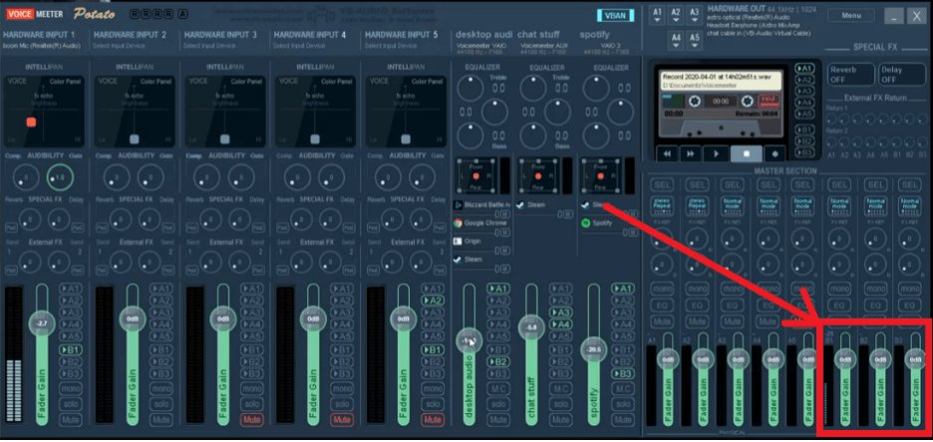The width and height of the screenshot is (933, 442).
Task: Click the Intellipan panel on Hardware Input 3
Action: click(x=223, y=111)
